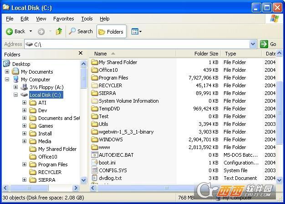Select the Utils folder icon
The image size is (285, 204).
[95, 124]
